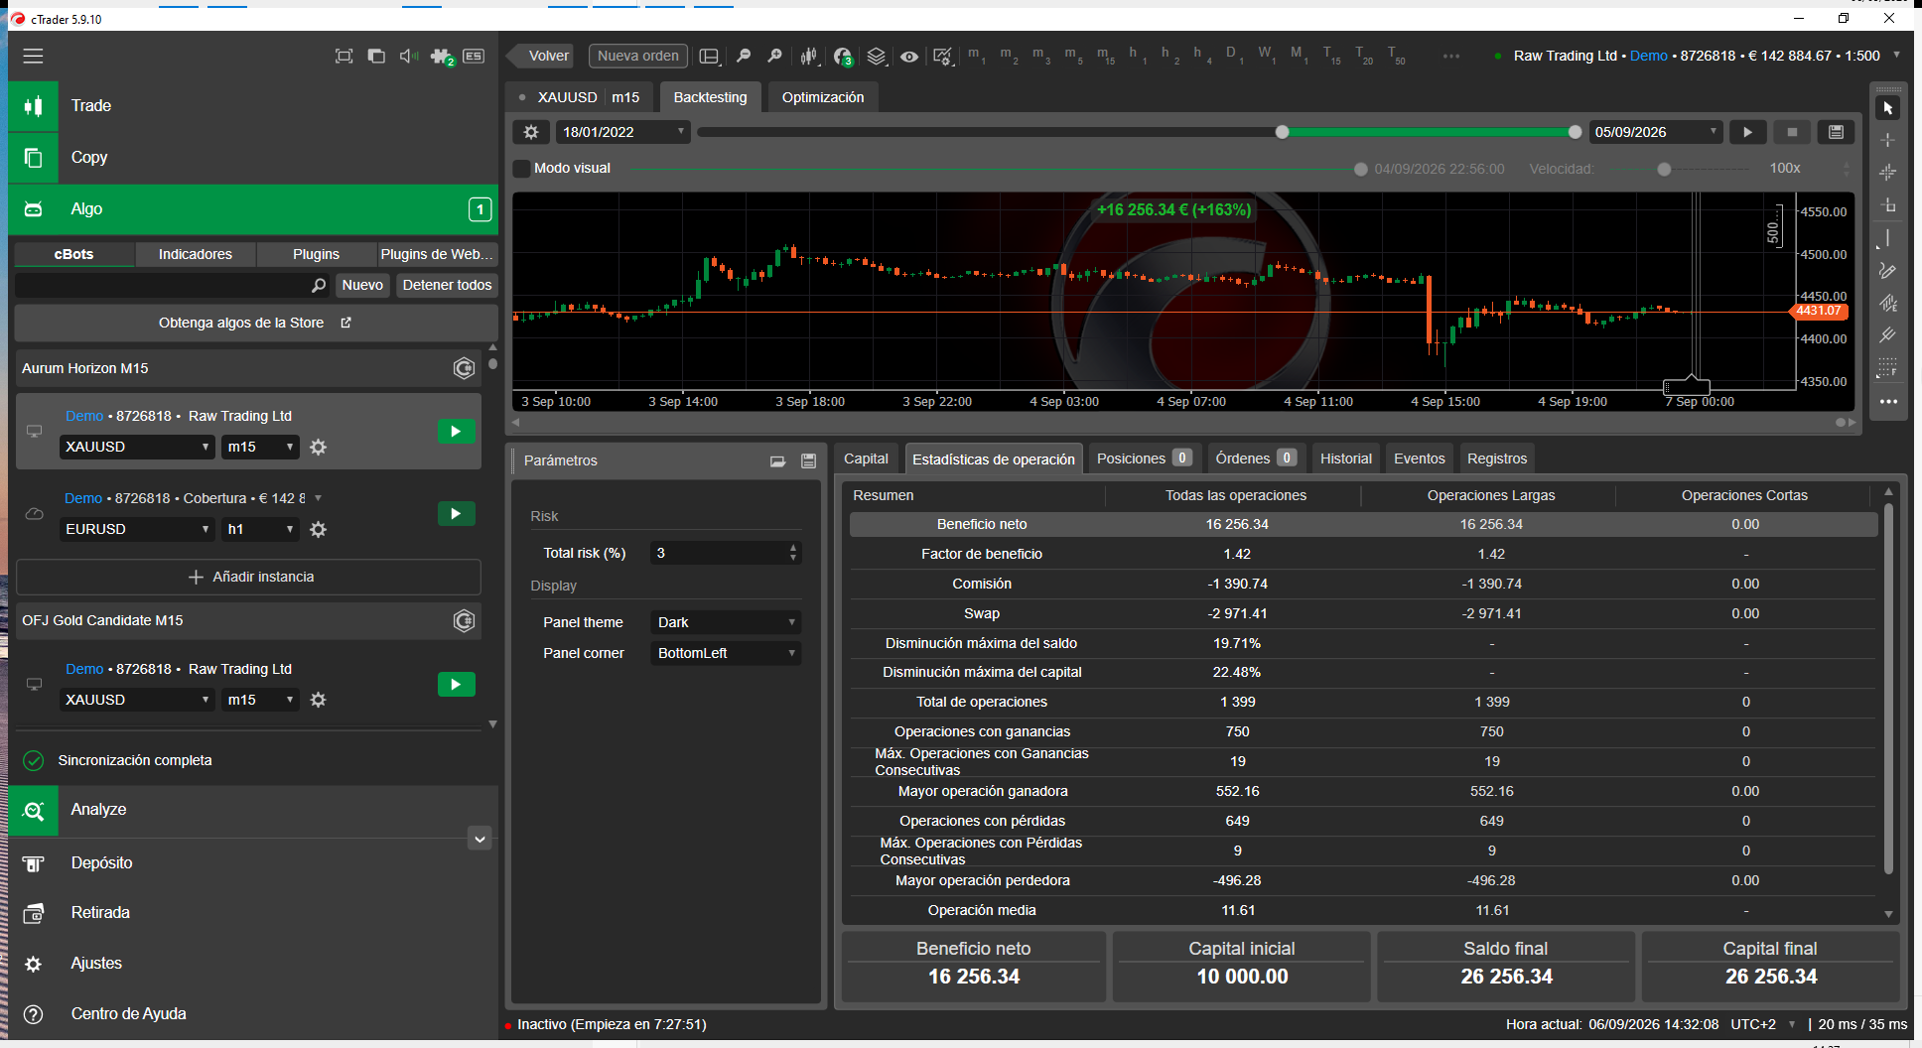Select D1 timeframe in chart toolbar
Screen dimensions: 1922x1048
pyautogui.click(x=1234, y=56)
